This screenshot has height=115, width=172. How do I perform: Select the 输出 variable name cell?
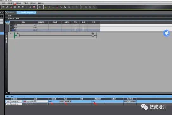[23, 30]
